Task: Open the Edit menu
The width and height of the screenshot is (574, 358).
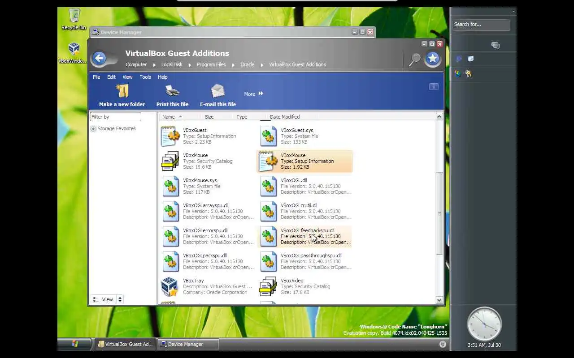Action: pyautogui.click(x=111, y=77)
